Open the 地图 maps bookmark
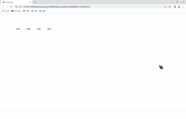 [x=26, y=11]
